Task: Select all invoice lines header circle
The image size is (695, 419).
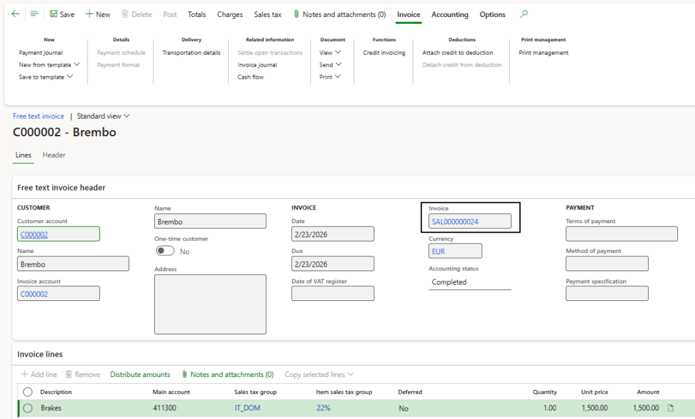Action: [x=28, y=392]
